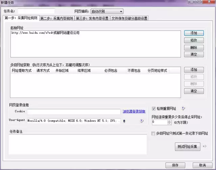
Task: Click 清空 button for 起始网址
Action: [x=194, y=55]
